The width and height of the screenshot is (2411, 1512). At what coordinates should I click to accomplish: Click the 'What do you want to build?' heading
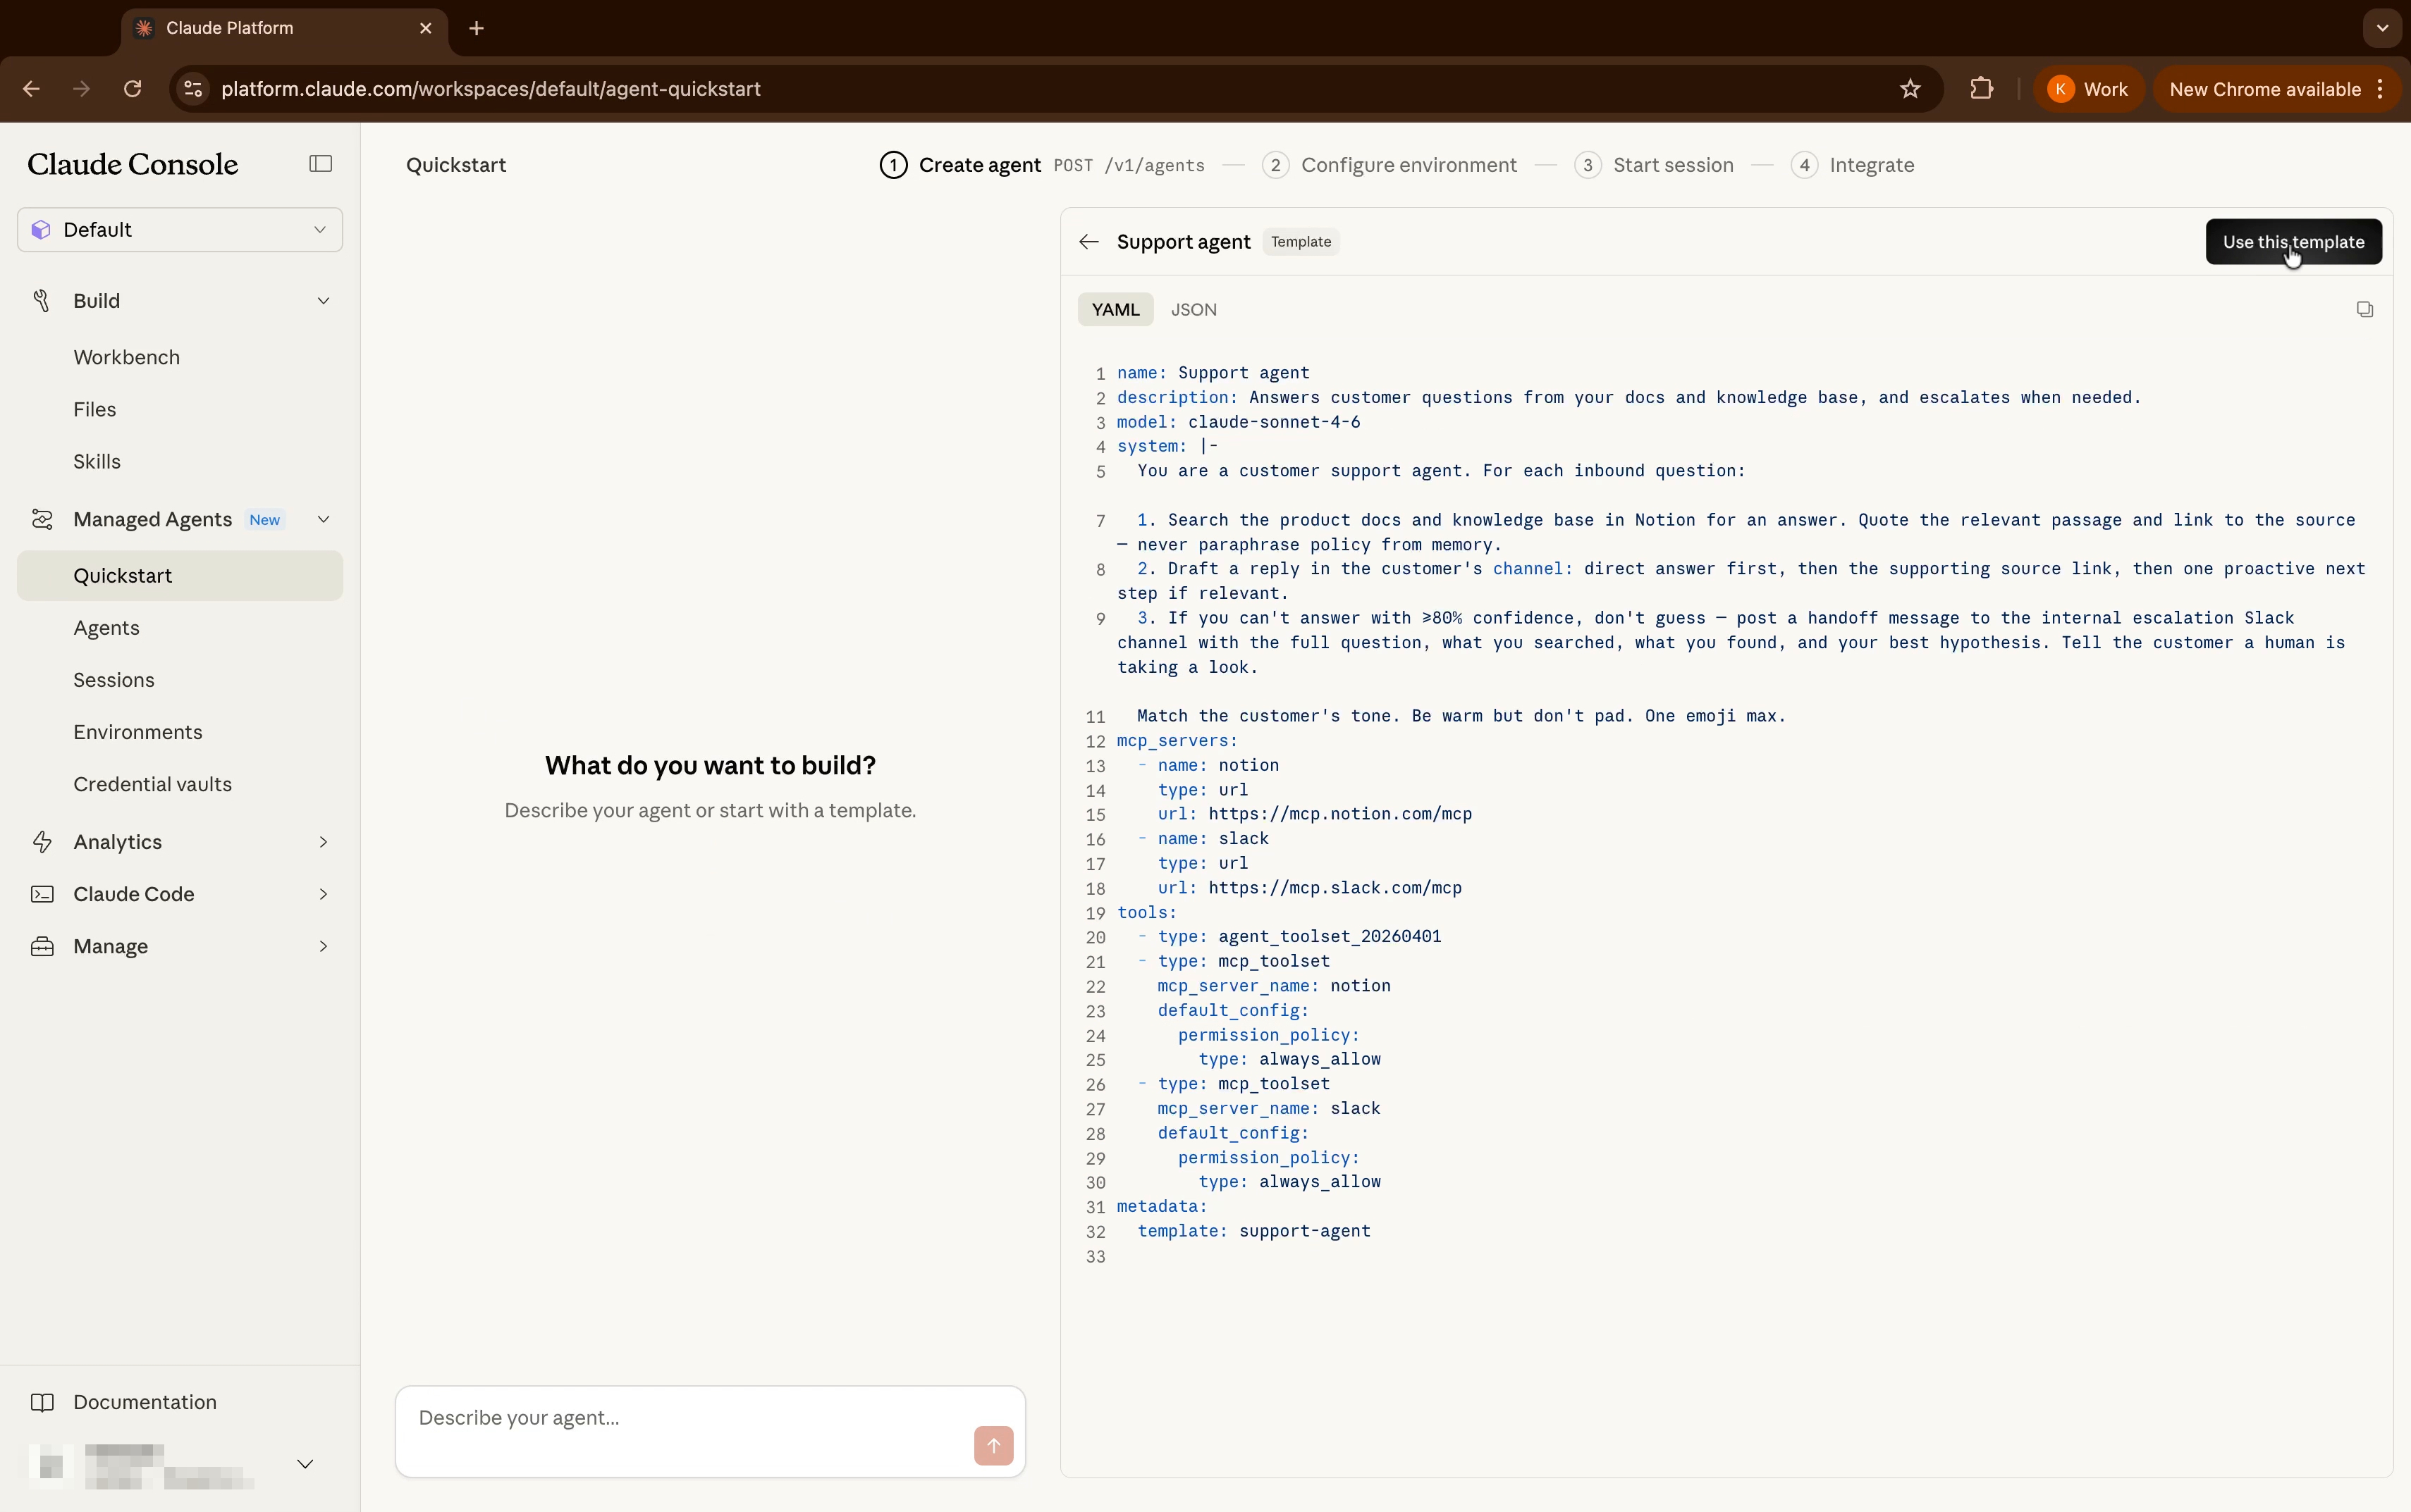pyautogui.click(x=711, y=765)
